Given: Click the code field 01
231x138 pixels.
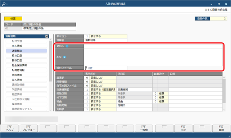Looking at the screenshot, I should click(13, 28).
